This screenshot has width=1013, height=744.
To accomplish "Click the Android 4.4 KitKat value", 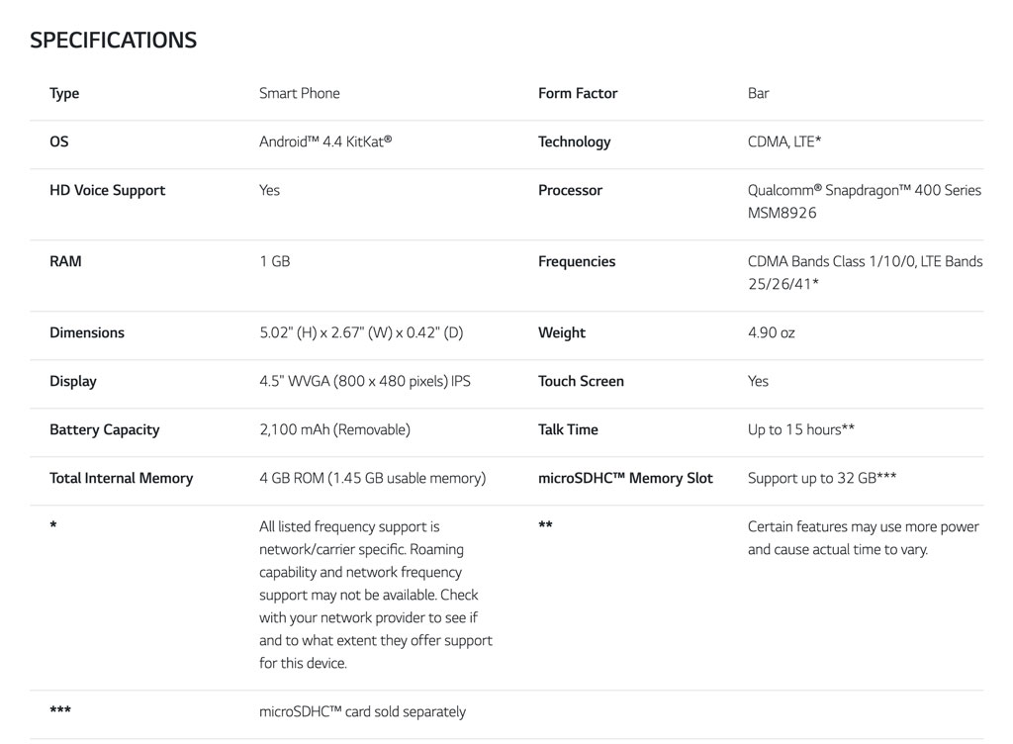I will point(325,142).
